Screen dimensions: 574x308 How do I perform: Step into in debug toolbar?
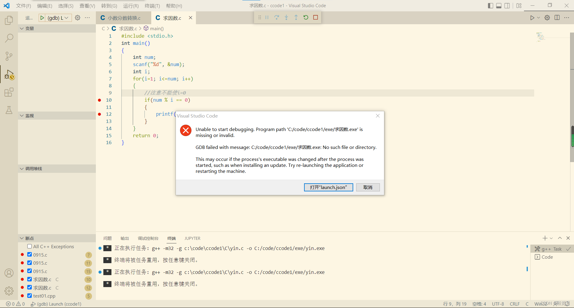[286, 17]
